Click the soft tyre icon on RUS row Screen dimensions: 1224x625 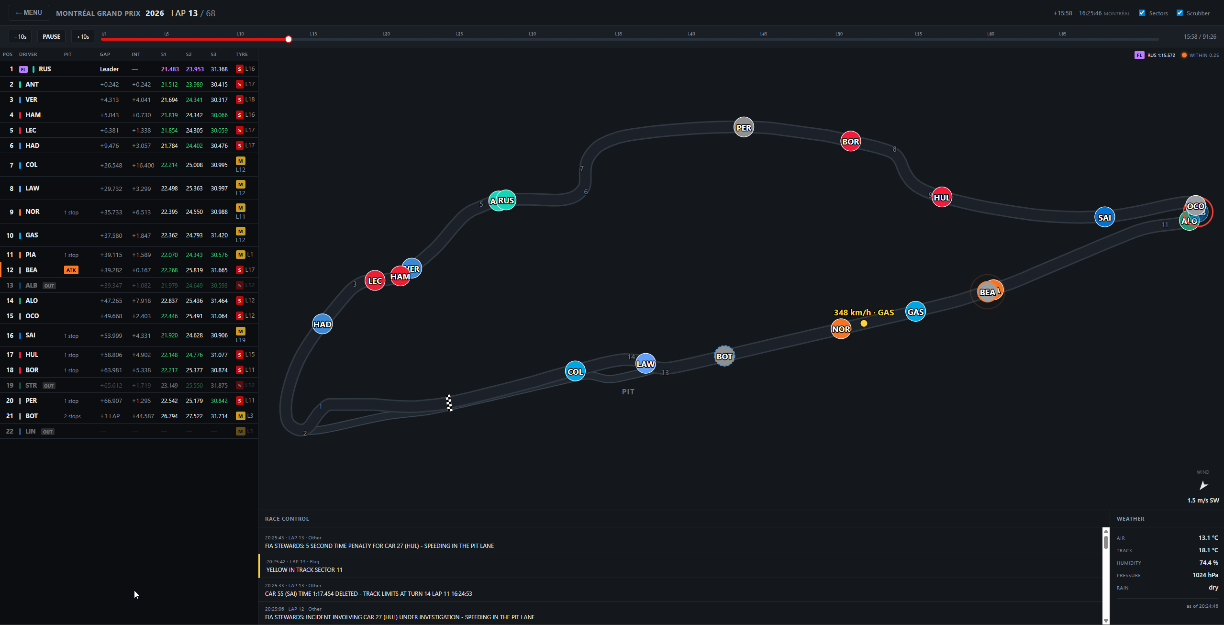(240, 69)
